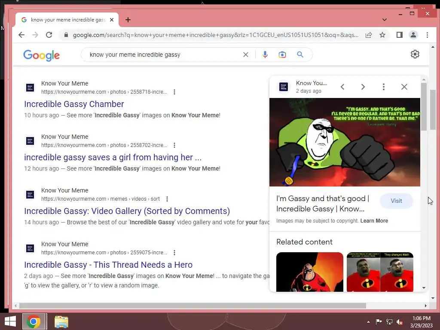Go back to the previous page
This screenshot has width=440, height=330.
tap(21, 35)
